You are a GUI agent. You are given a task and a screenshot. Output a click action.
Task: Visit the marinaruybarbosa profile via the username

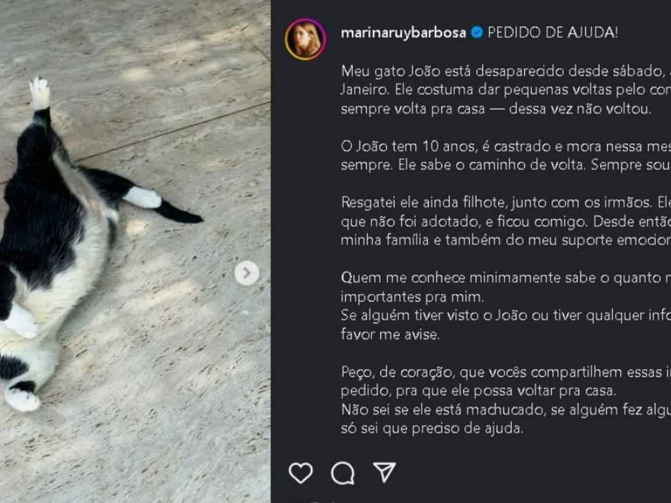[x=403, y=33]
